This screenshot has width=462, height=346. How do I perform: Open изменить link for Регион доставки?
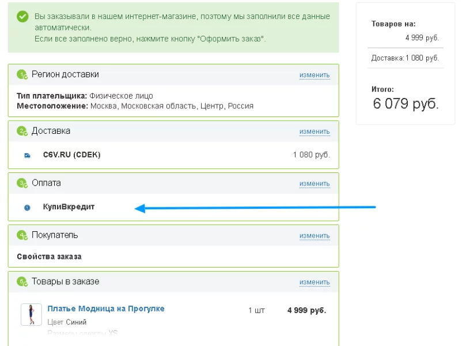click(314, 75)
